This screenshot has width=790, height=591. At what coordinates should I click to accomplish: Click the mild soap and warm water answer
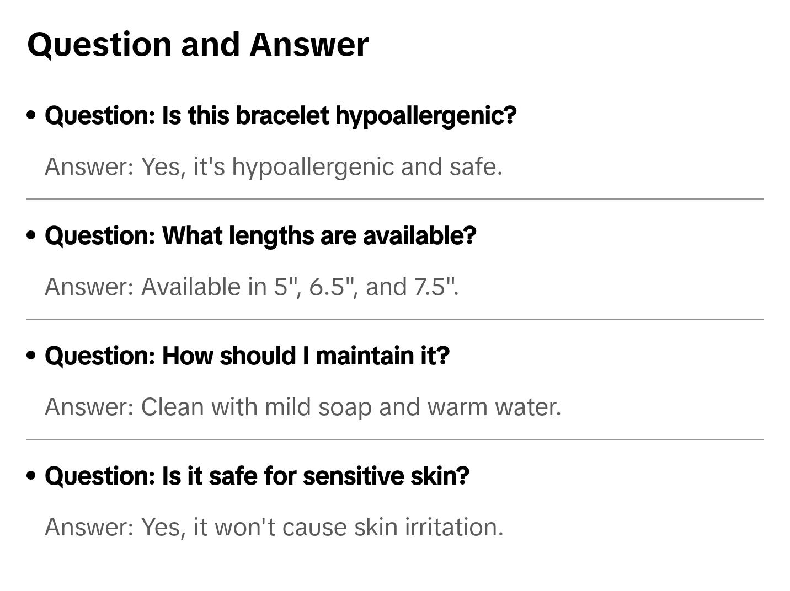302,407
